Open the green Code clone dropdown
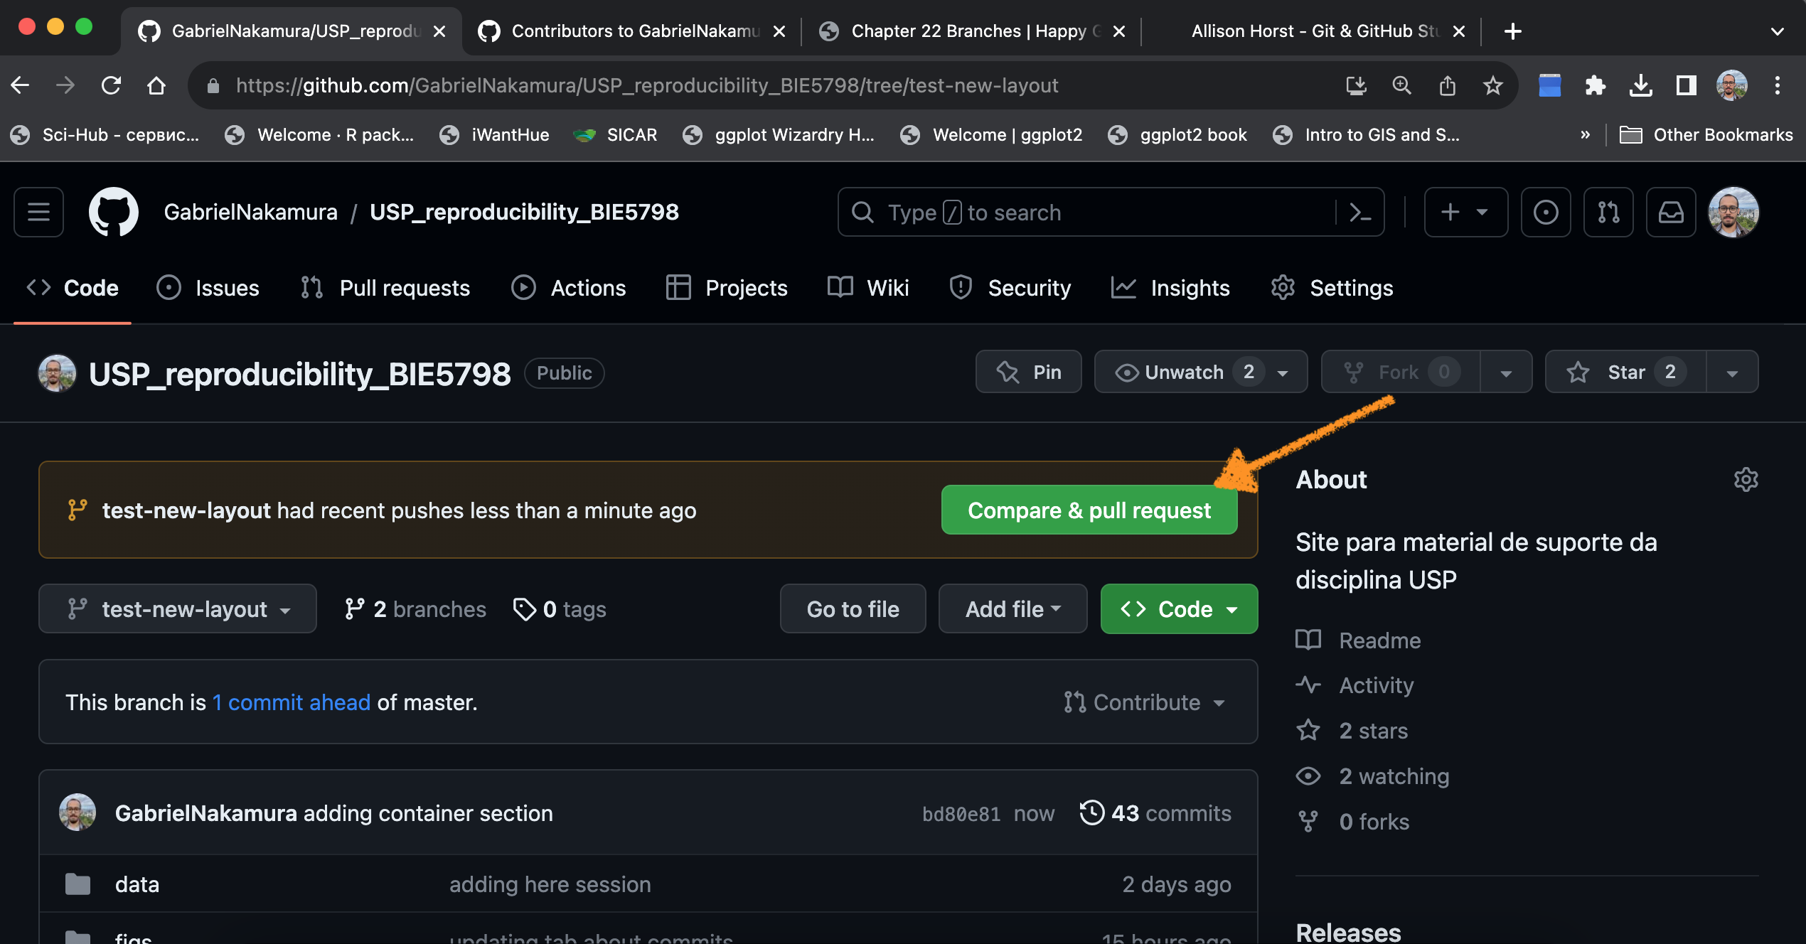Screen dimensions: 1806x944 tap(1179, 608)
